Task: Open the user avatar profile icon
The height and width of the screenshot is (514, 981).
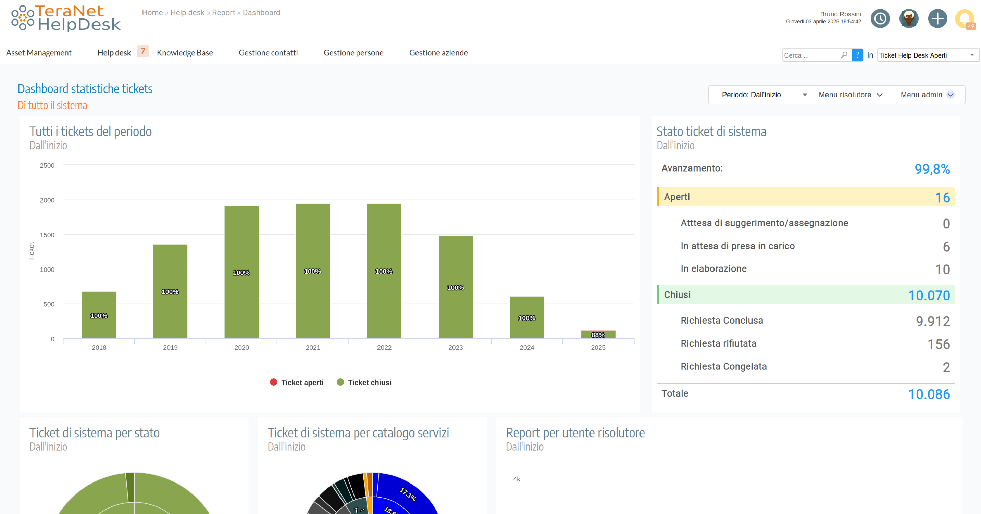Action: pyautogui.click(x=909, y=18)
